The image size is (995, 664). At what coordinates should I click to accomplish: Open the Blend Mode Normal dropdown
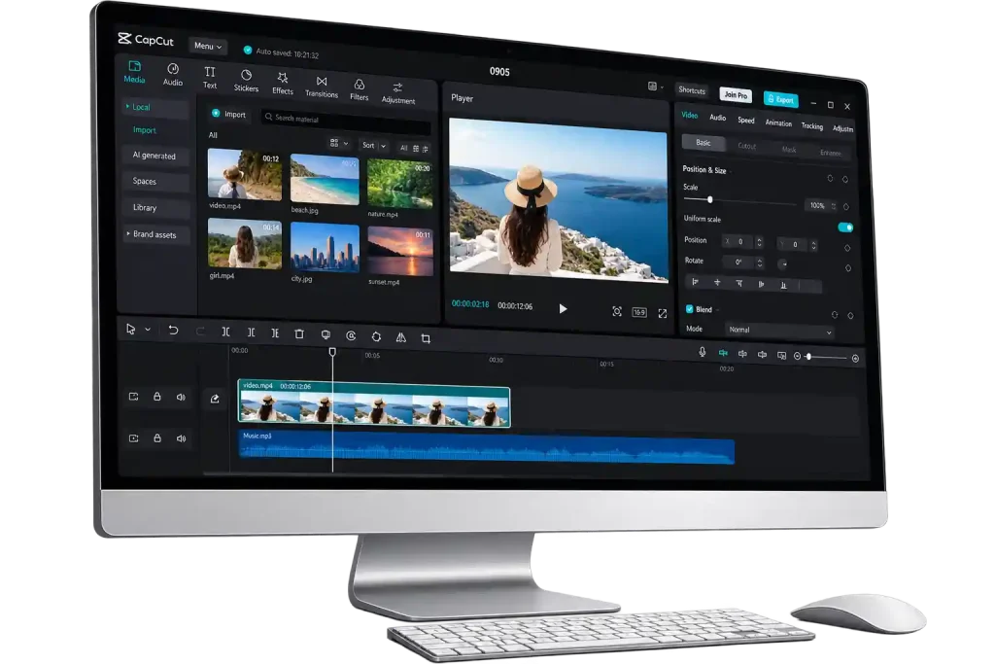pos(778,331)
